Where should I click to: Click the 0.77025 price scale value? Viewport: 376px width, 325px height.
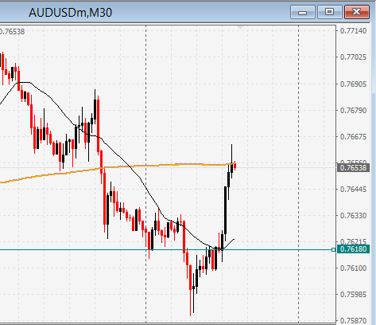click(353, 57)
